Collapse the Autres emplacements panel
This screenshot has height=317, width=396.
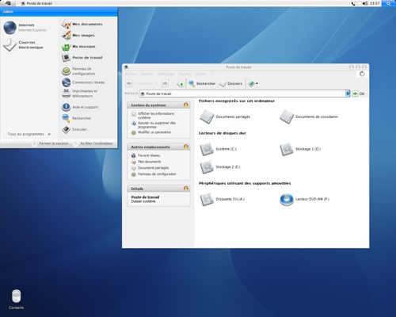[186, 147]
